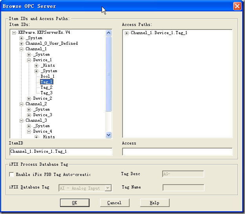Select the Tag_3 item
Screen dimensions: 245x214
click(46, 93)
